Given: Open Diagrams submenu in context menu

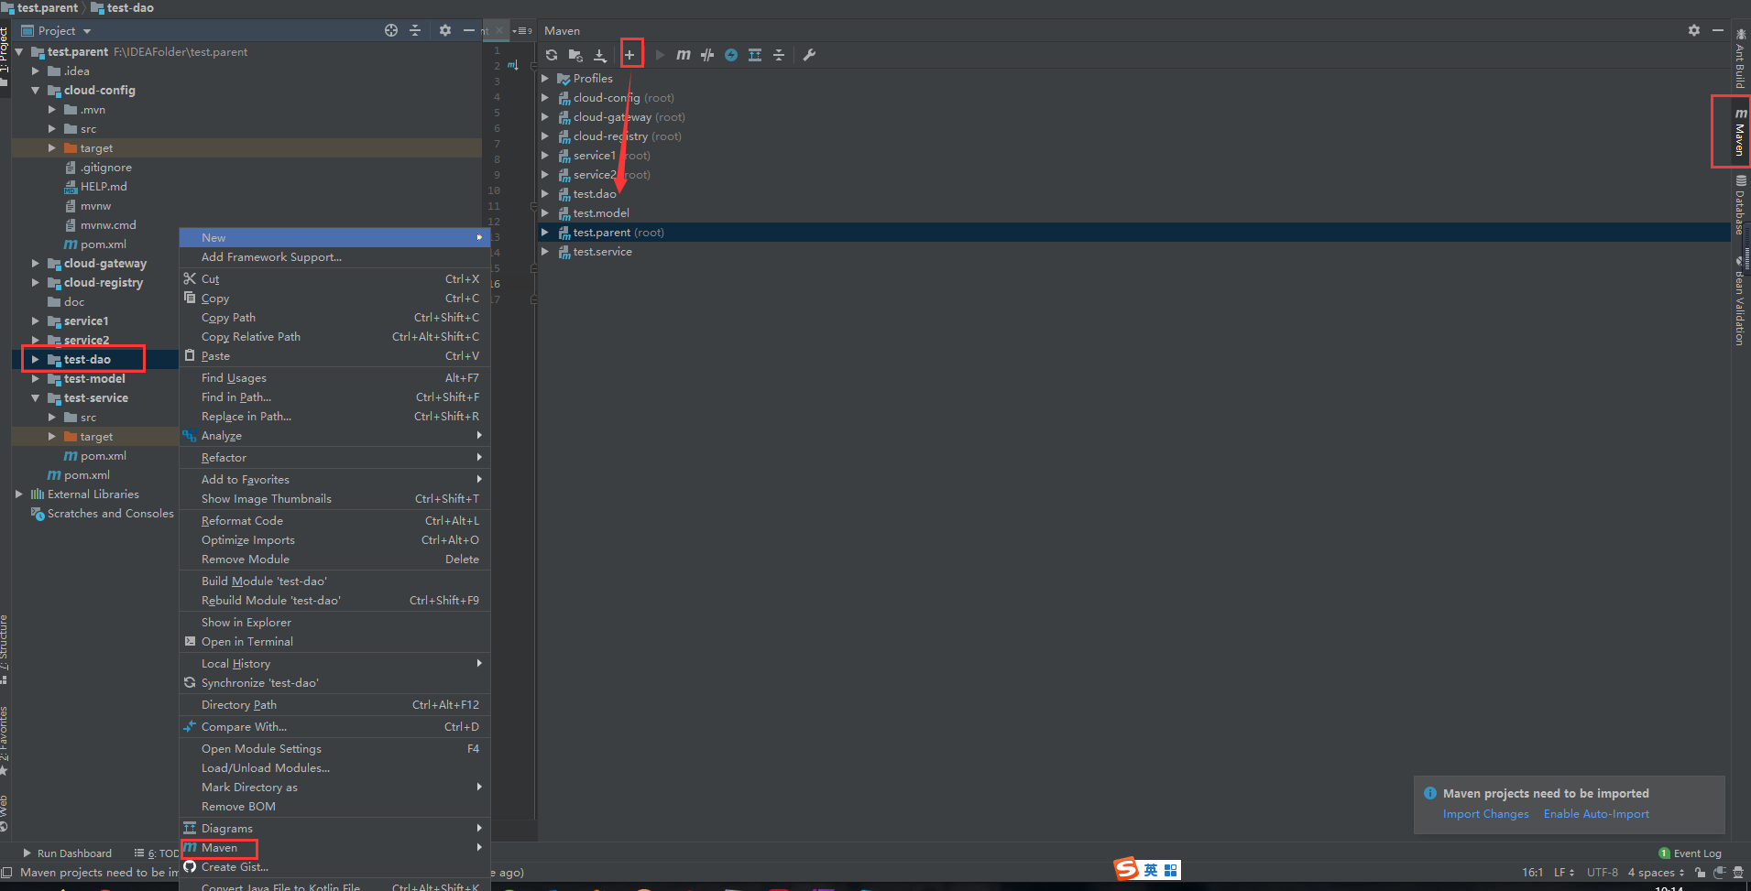Looking at the screenshot, I should pos(334,829).
